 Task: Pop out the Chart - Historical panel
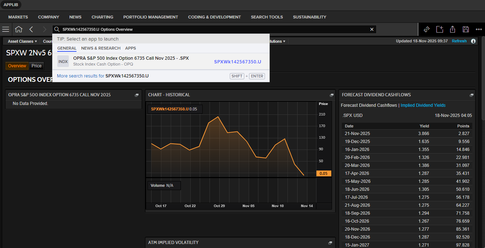click(332, 95)
